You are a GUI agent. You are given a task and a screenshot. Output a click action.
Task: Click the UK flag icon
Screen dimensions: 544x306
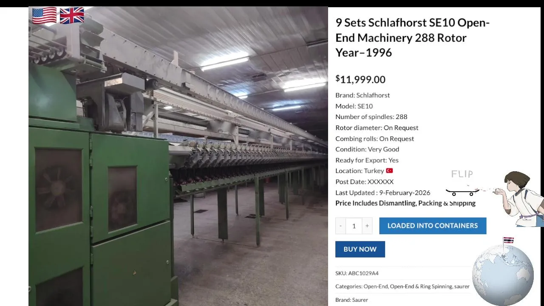(72, 16)
